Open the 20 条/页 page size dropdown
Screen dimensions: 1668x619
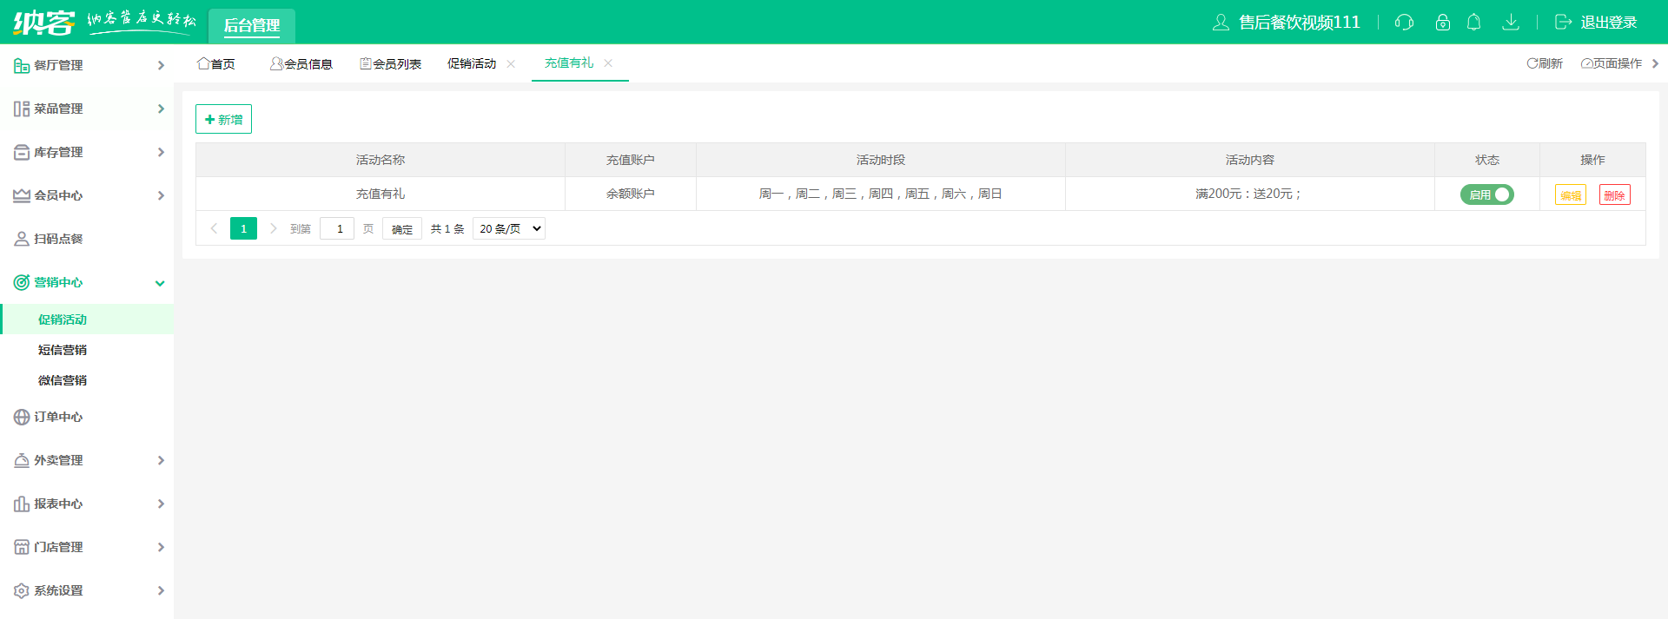509,228
